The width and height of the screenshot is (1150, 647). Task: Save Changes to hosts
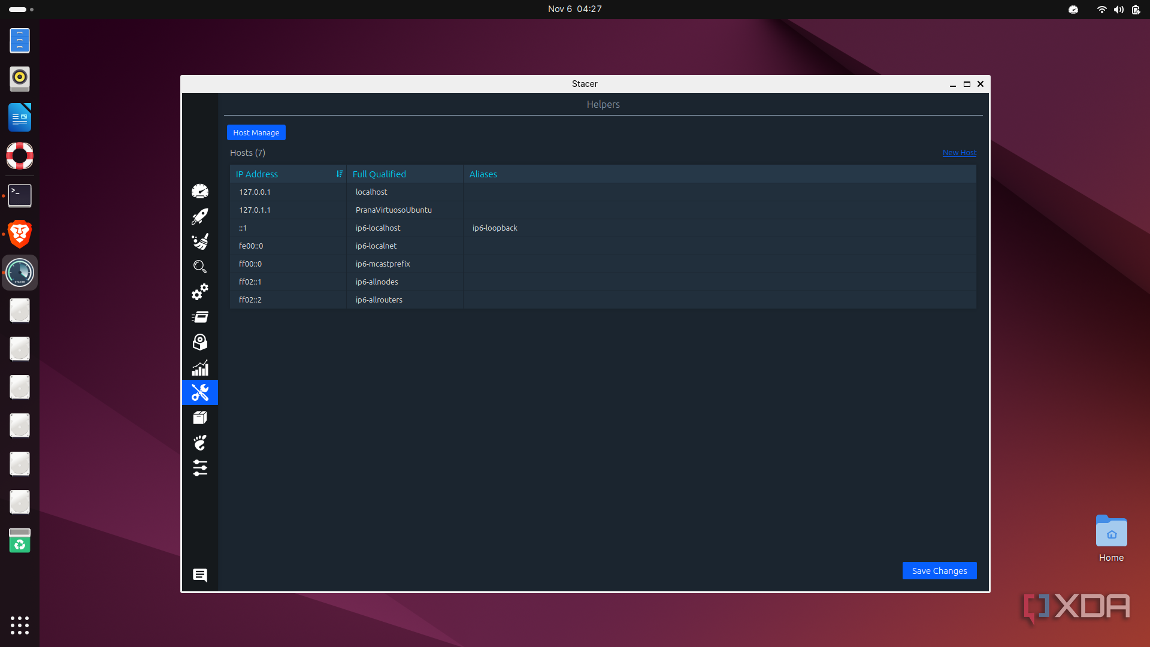(939, 571)
